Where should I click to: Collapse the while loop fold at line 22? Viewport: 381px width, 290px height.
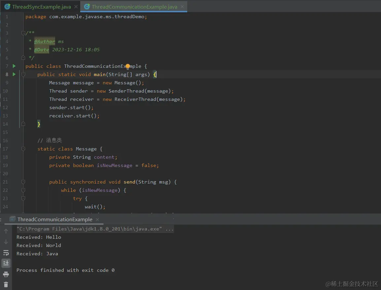[x=23, y=190]
